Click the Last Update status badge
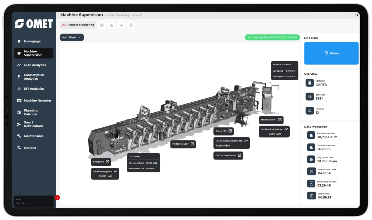The image size is (372, 220). point(272,37)
